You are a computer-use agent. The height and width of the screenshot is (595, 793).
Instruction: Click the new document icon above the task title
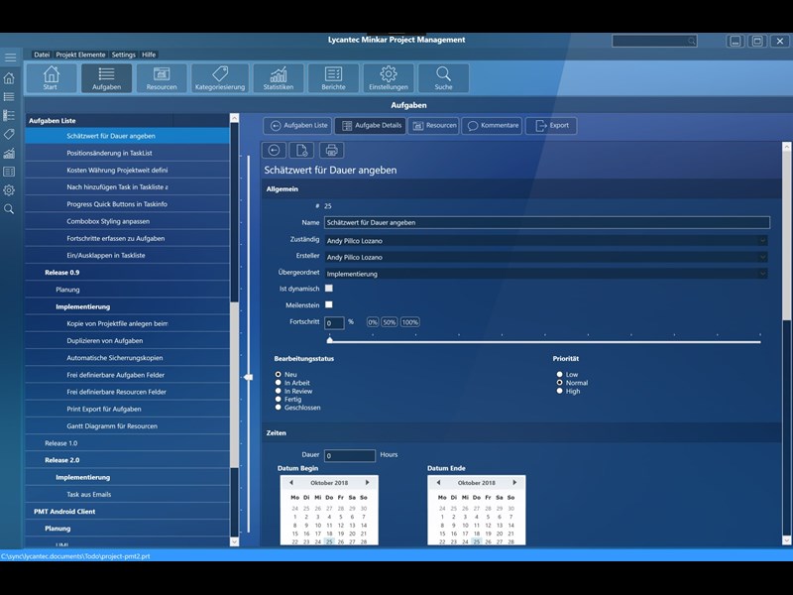[302, 151]
